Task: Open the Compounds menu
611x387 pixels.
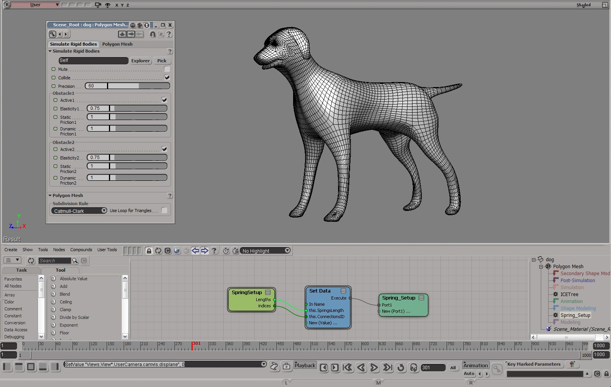Action: (x=81, y=250)
